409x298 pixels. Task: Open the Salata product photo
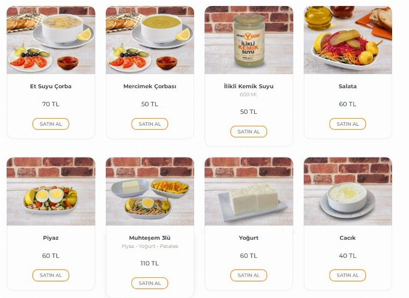tap(347, 40)
